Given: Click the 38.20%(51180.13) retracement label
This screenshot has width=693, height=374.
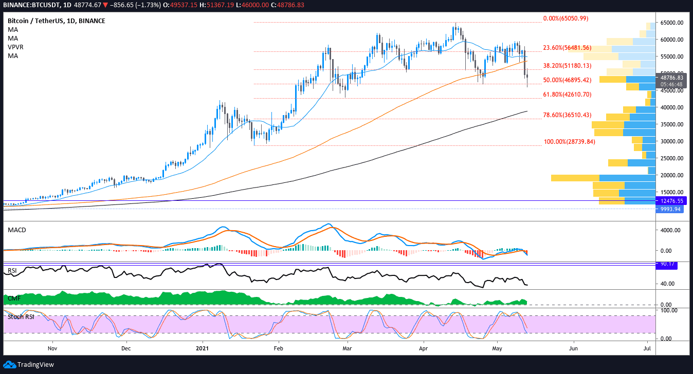Looking at the screenshot, I should (567, 66).
